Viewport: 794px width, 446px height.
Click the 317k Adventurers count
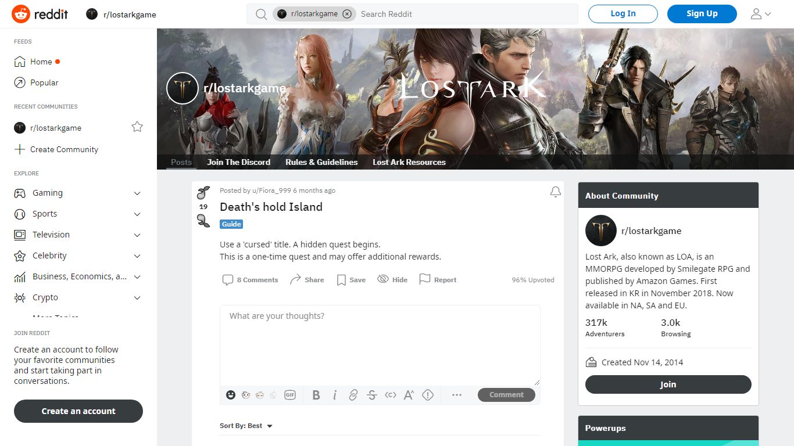tap(605, 328)
